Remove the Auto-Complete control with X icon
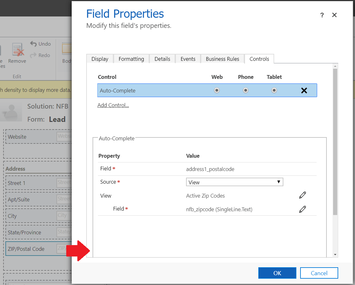This screenshot has height=285, width=355. point(304,91)
